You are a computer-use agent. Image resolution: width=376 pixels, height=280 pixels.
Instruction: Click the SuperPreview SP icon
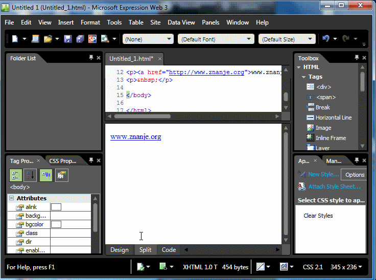tap(92, 39)
